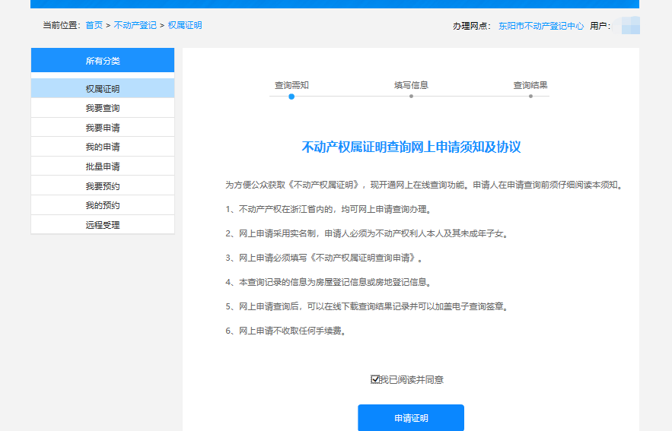Image resolution: width=672 pixels, height=431 pixels.
Task: Click rule 3 about 不动产权属证明查询申请
Action: coord(325,258)
